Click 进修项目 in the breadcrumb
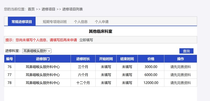This screenshot has width=210, height=101. coord(48,9)
